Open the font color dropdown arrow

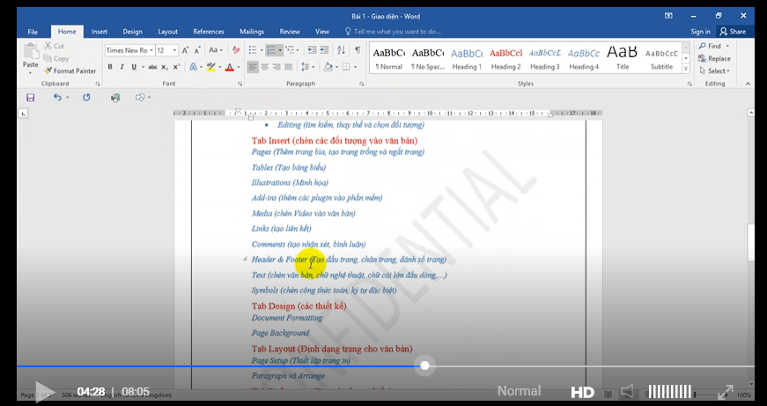(x=239, y=67)
